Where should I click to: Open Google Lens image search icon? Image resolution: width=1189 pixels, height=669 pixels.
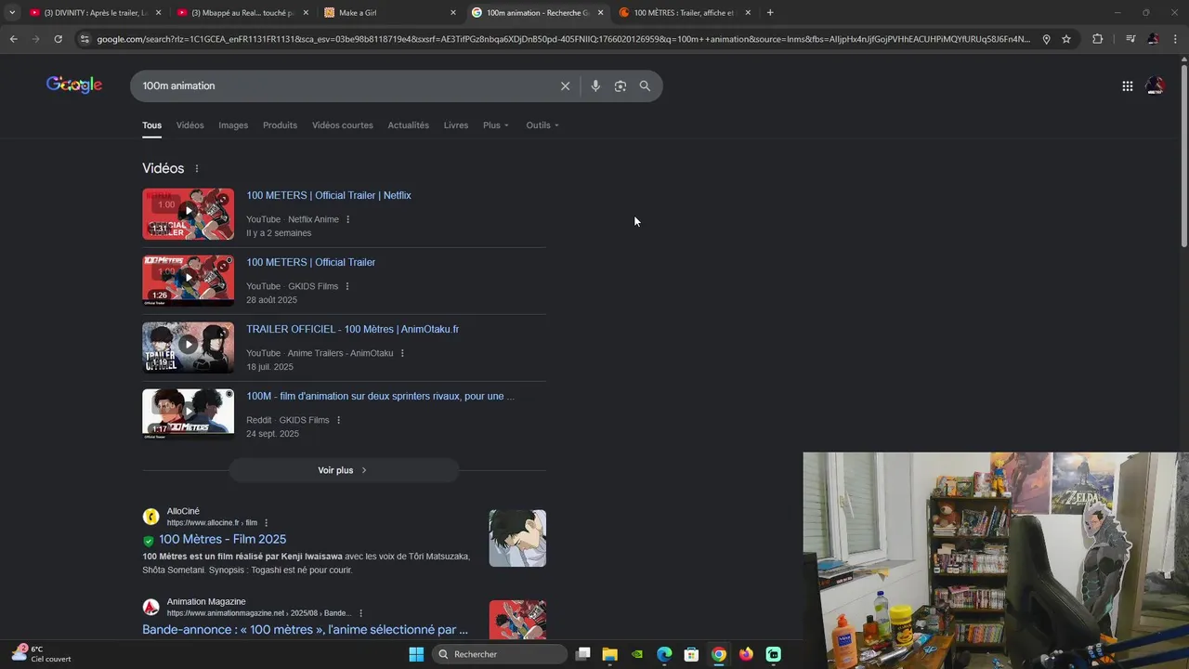click(621, 85)
